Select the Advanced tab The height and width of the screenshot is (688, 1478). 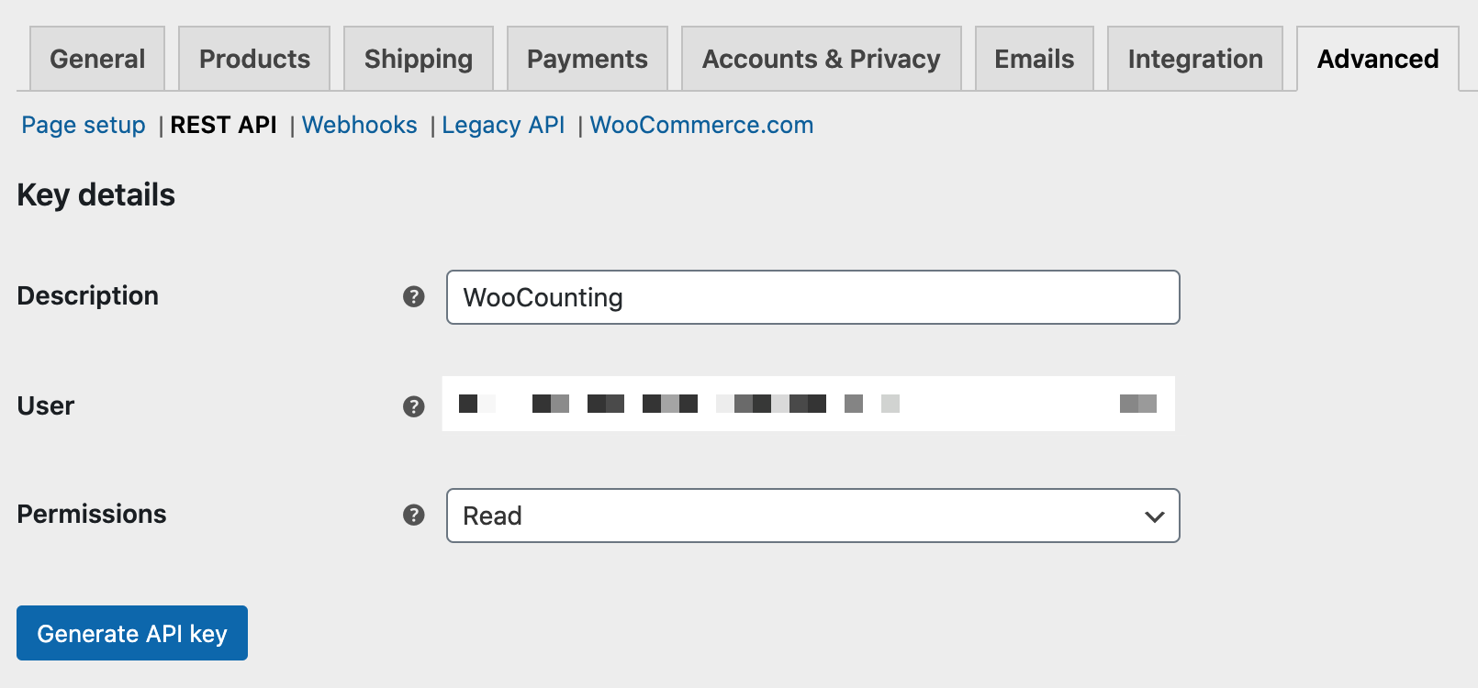(x=1378, y=59)
